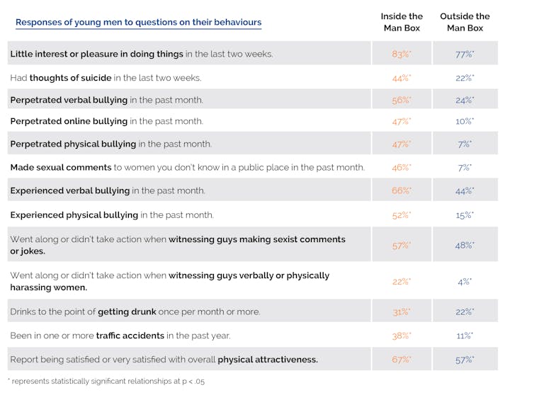
Task: Click the statistical significance footnote
Action: tap(106, 382)
